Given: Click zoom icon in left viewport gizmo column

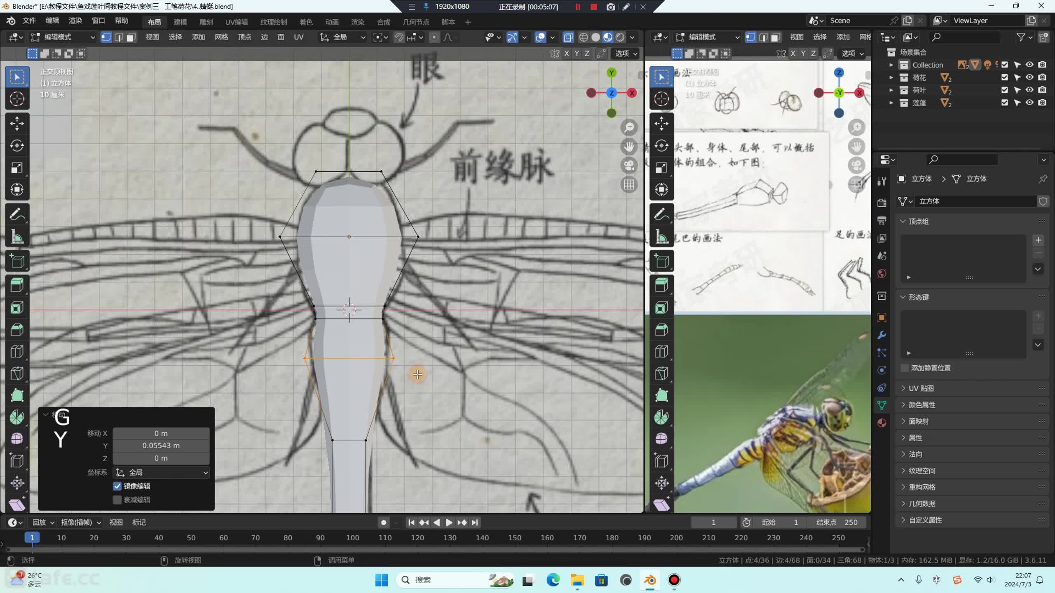Looking at the screenshot, I should (x=629, y=128).
